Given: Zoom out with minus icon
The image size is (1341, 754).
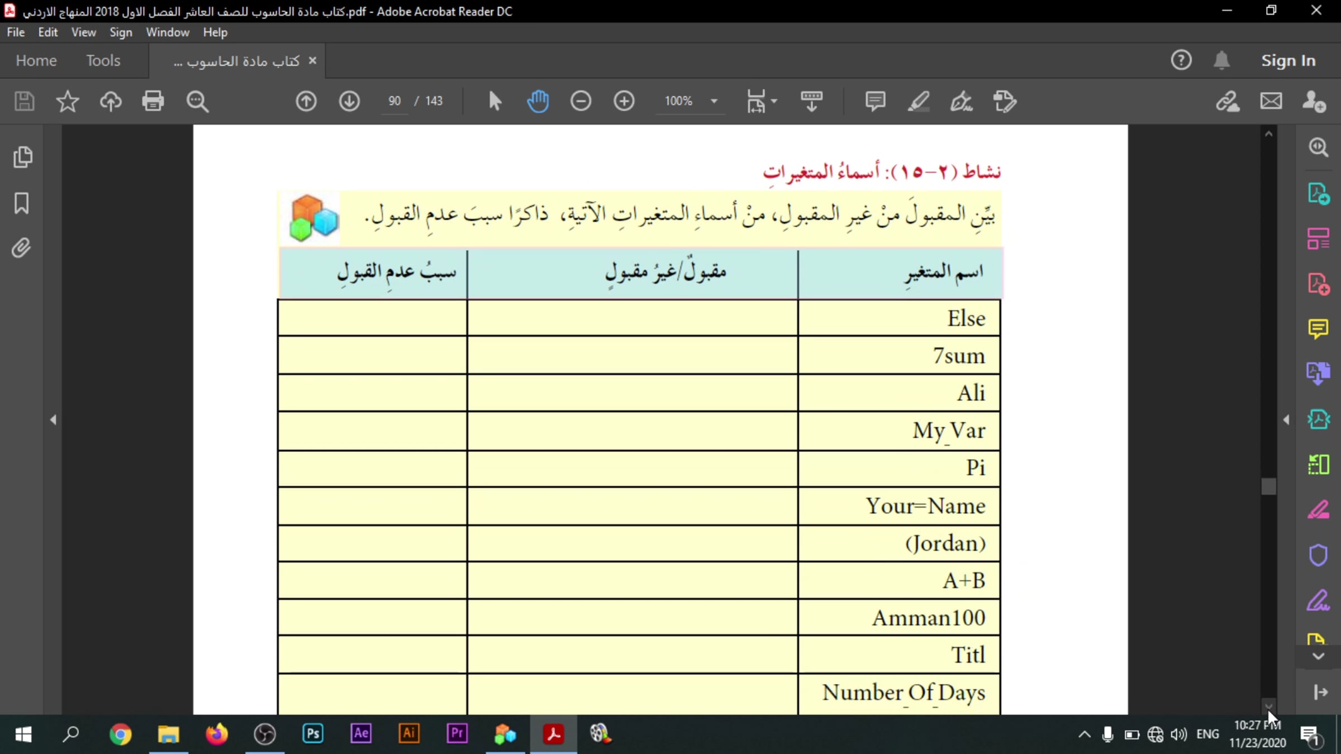Looking at the screenshot, I should pos(581,101).
